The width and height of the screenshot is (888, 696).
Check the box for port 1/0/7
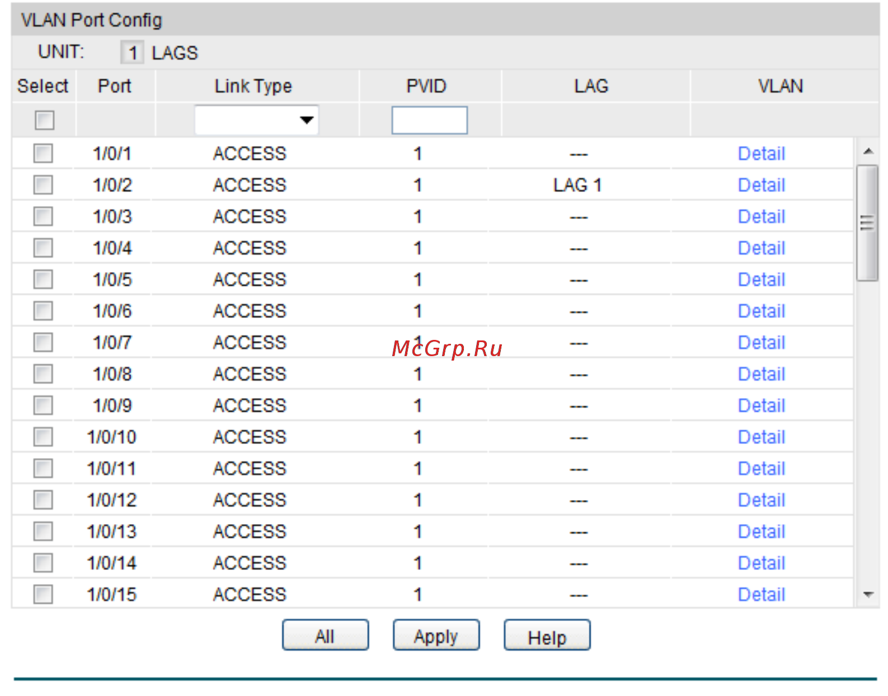[x=43, y=342]
